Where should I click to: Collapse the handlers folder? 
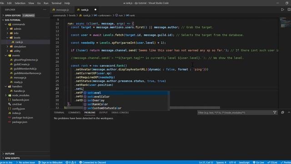pos(6,87)
